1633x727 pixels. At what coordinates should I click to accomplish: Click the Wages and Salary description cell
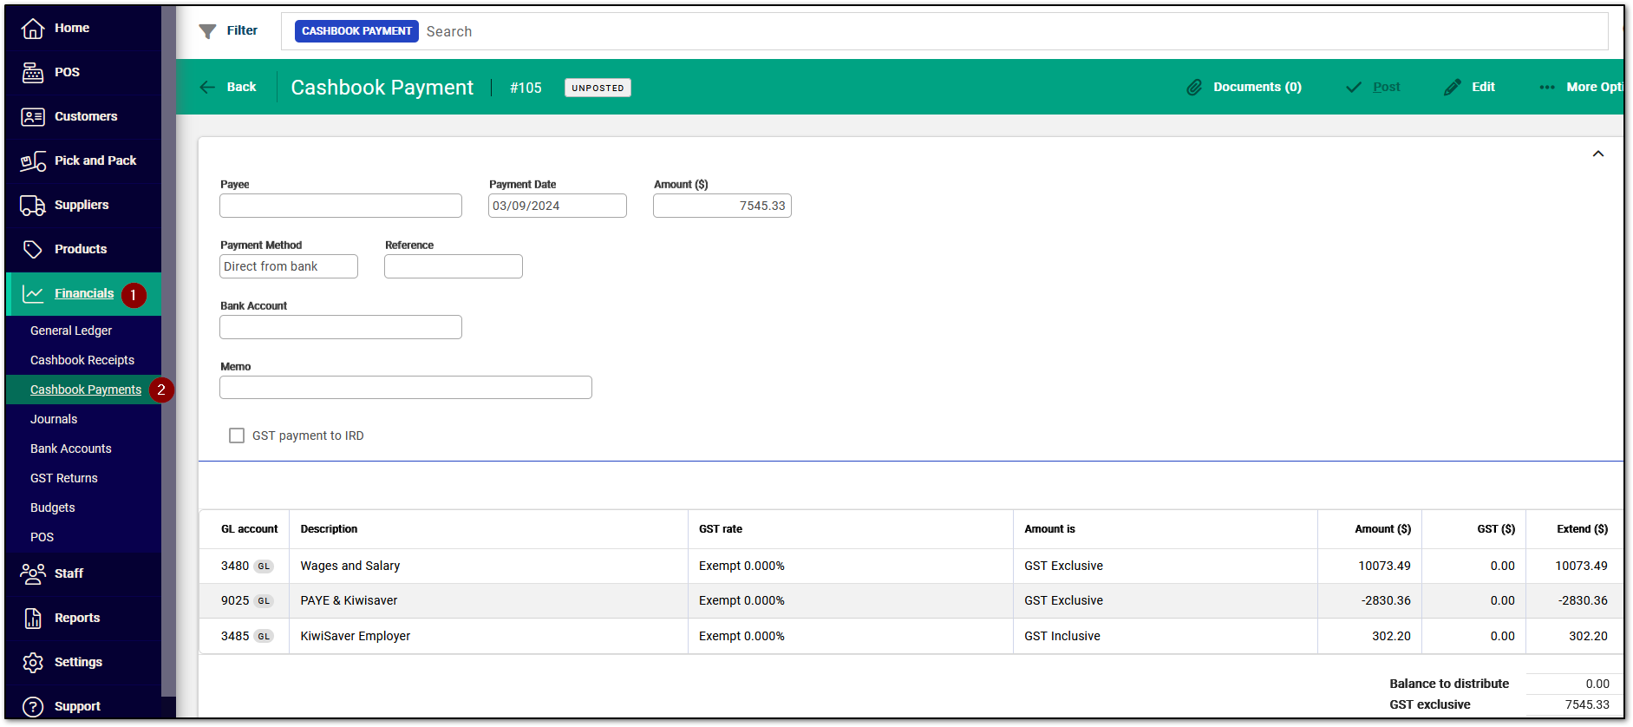(x=488, y=566)
